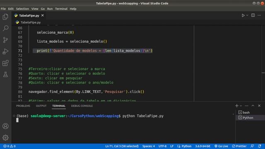Open the Explorer view in activity bar
This screenshot has width=265, height=149.
(x=5, y=17)
